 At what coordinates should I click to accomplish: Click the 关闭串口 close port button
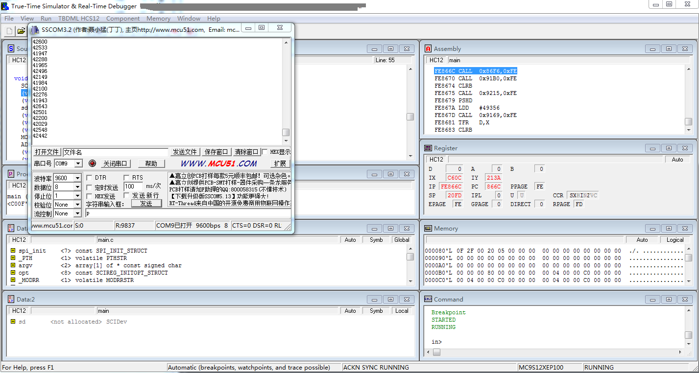115,163
